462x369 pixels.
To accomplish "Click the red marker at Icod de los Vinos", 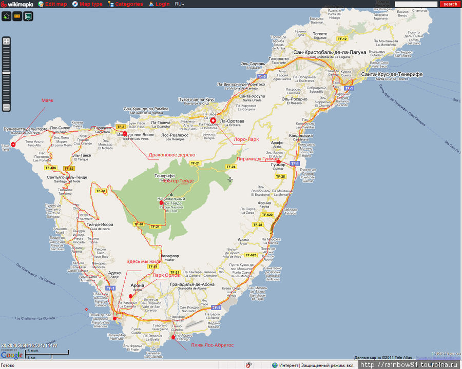I will tap(125, 134).
